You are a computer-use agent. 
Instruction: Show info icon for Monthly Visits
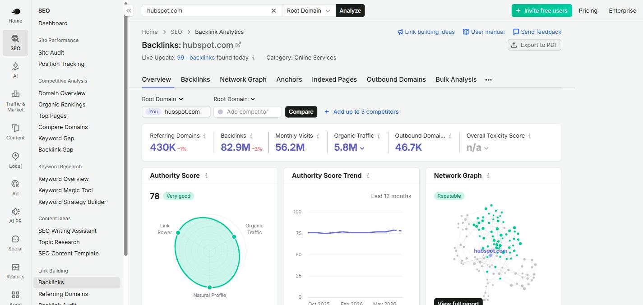pos(318,136)
